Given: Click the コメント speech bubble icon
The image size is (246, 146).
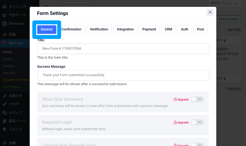Looking at the screenshot, I should tap(5, 129).
